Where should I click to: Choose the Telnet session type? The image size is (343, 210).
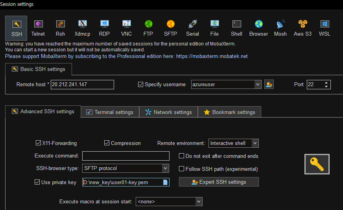coord(38,28)
